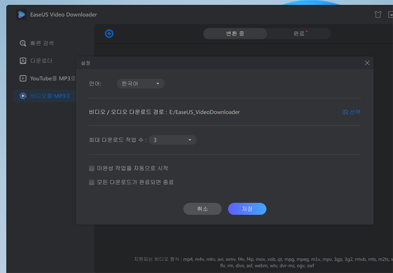The width and height of the screenshot is (393, 273).
Task: Click the EaseUS Video Downloader title text
Action: tap(63, 15)
